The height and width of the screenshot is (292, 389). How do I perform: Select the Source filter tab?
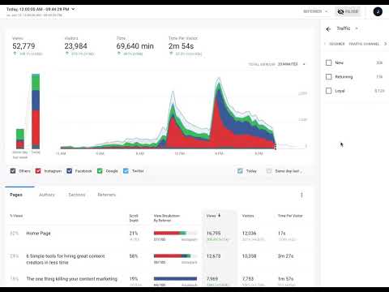tap(337, 44)
